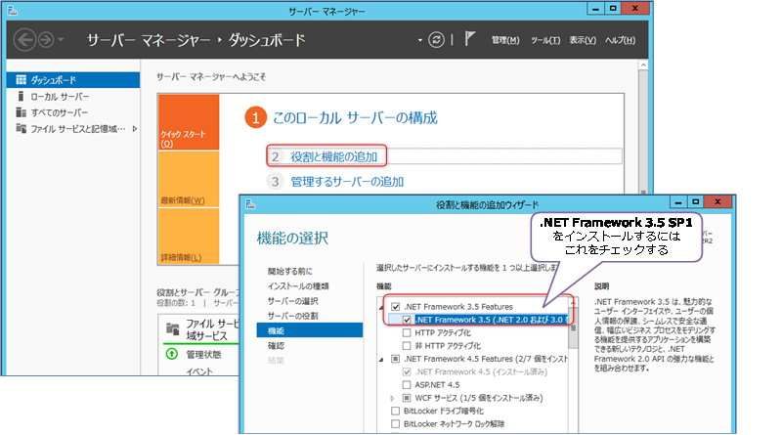
Task: Click the サーバー マネージャーへようこそ heading
Action: [x=211, y=77]
